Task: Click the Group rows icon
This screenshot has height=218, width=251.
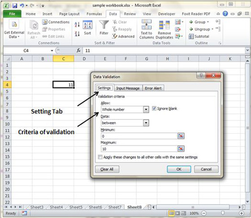Action: (x=191, y=22)
